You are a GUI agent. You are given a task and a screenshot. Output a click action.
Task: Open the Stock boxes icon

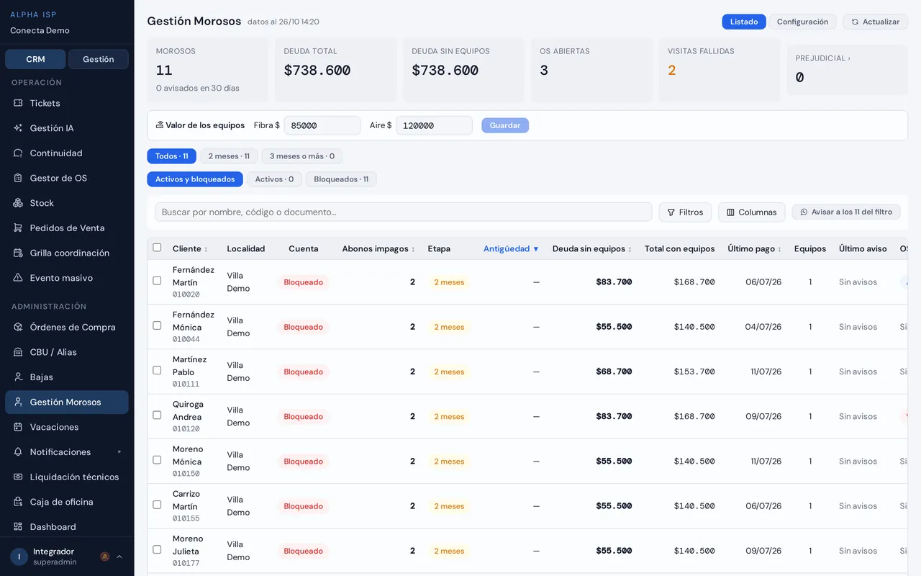coord(18,203)
